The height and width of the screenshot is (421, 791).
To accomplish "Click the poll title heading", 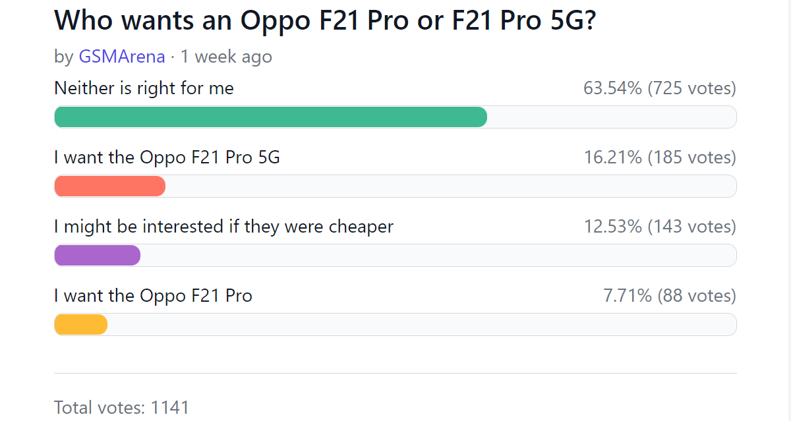I will pos(326,22).
